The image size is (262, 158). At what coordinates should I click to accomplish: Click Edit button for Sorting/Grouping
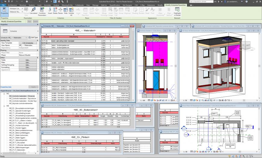tap(28, 65)
